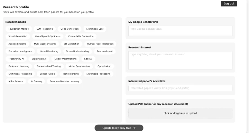
Task: Select the Optimization tag
Action: (x=104, y=66)
